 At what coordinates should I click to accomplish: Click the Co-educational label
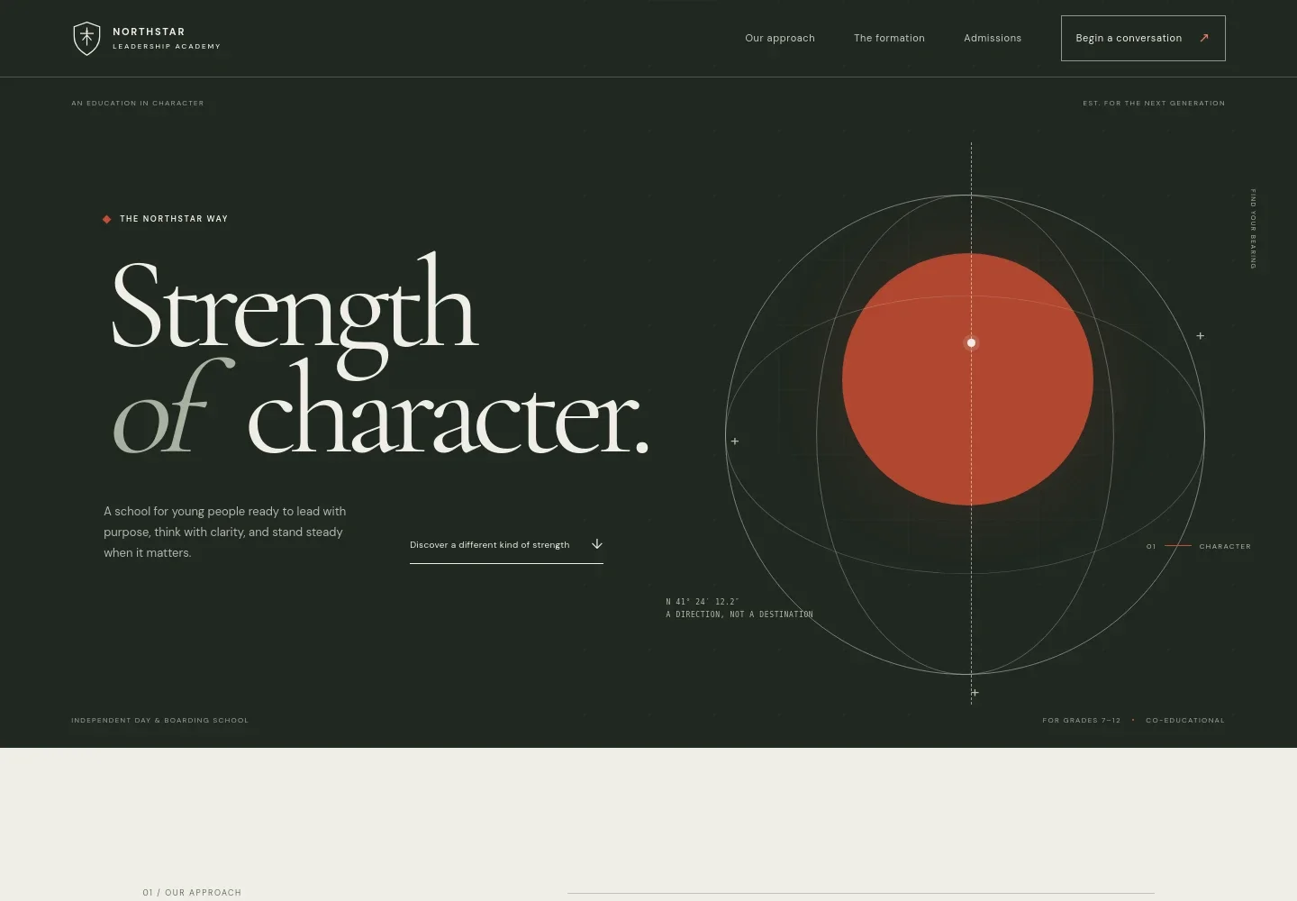[x=1185, y=721]
